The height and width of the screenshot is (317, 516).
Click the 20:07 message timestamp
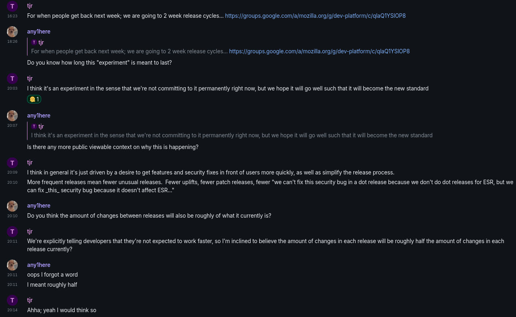(x=12, y=126)
